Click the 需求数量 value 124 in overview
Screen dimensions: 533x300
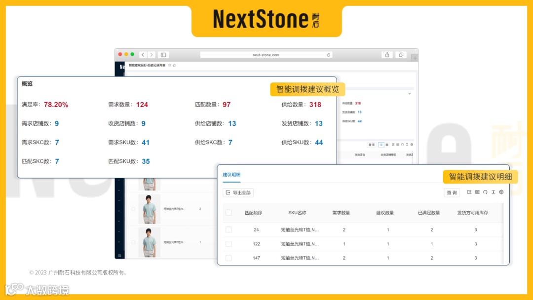pyautogui.click(x=142, y=105)
